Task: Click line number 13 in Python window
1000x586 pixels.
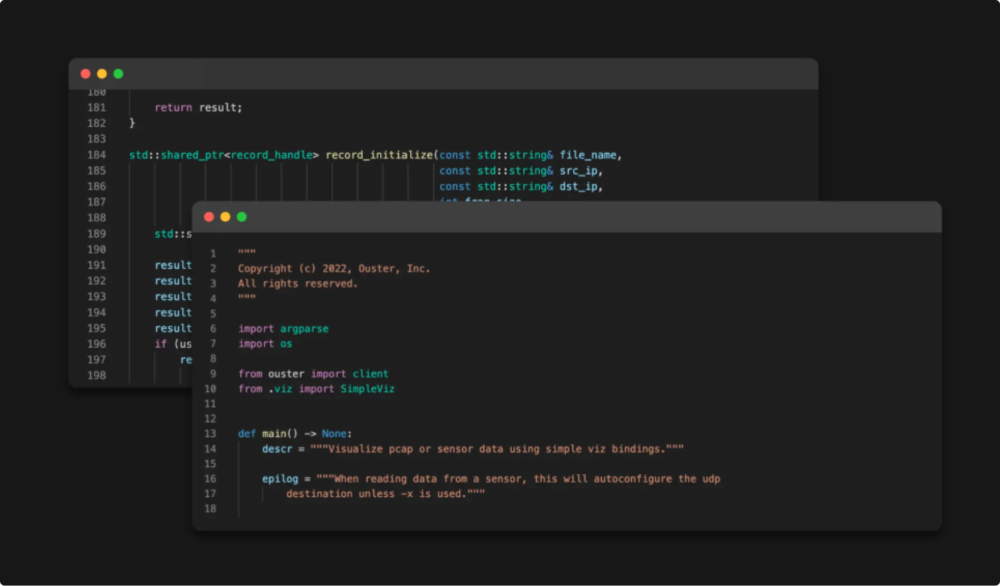Action: click(210, 433)
